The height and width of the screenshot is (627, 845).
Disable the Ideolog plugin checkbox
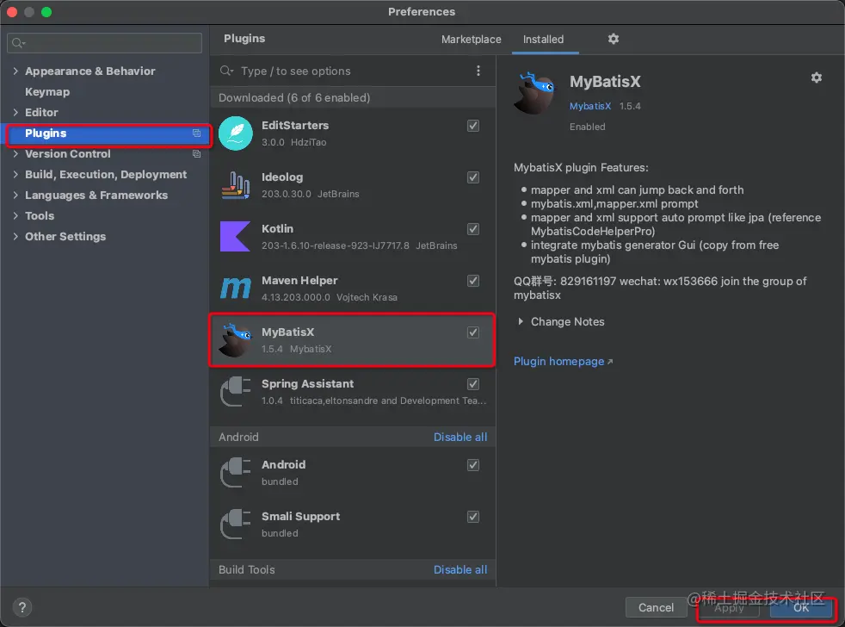pyautogui.click(x=473, y=177)
